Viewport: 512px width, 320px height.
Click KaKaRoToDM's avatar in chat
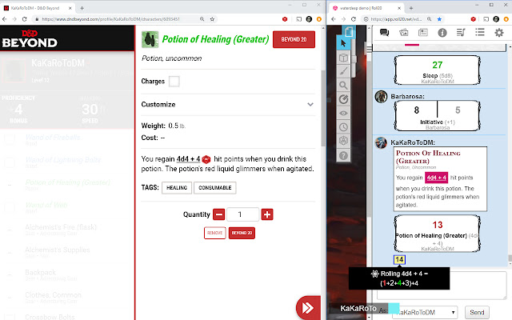(x=381, y=142)
